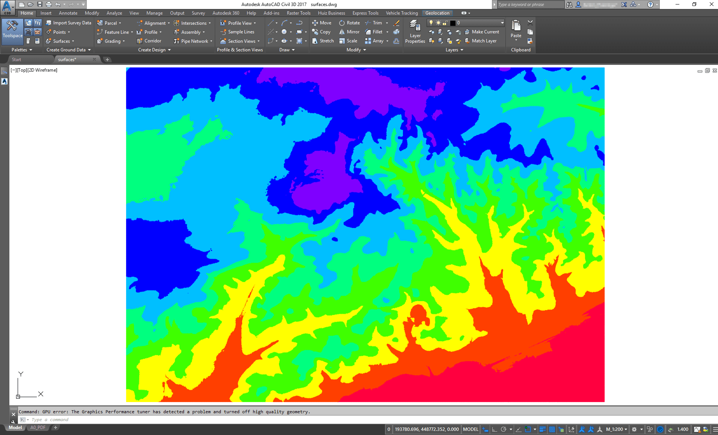Image resolution: width=718 pixels, height=435 pixels.
Task: Switch to the A0_PDF layout tab
Action: (x=38, y=427)
